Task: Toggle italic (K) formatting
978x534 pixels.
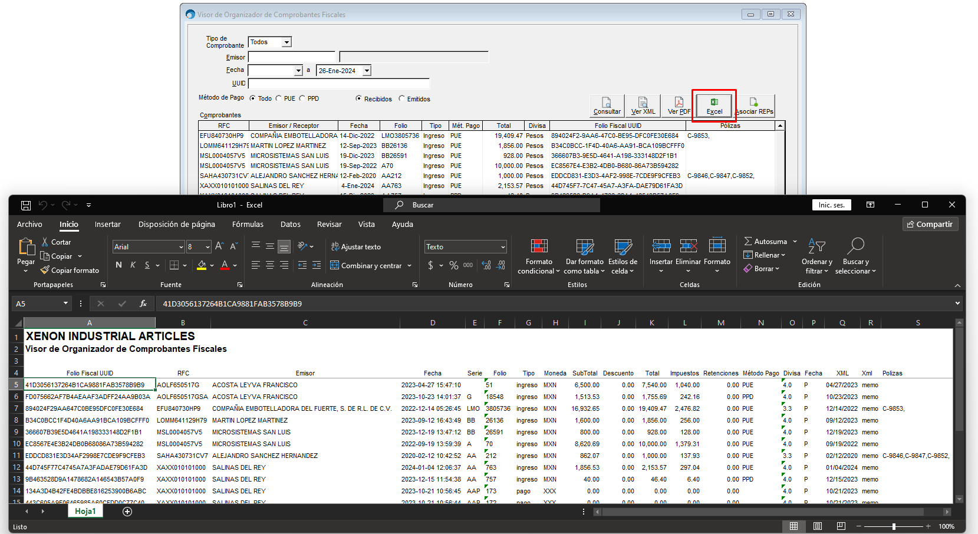Action: (x=133, y=265)
